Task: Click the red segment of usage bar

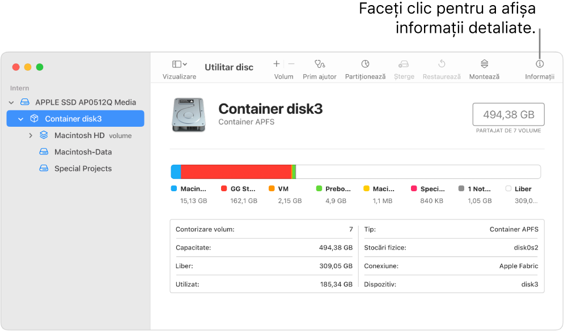Action: 236,171
